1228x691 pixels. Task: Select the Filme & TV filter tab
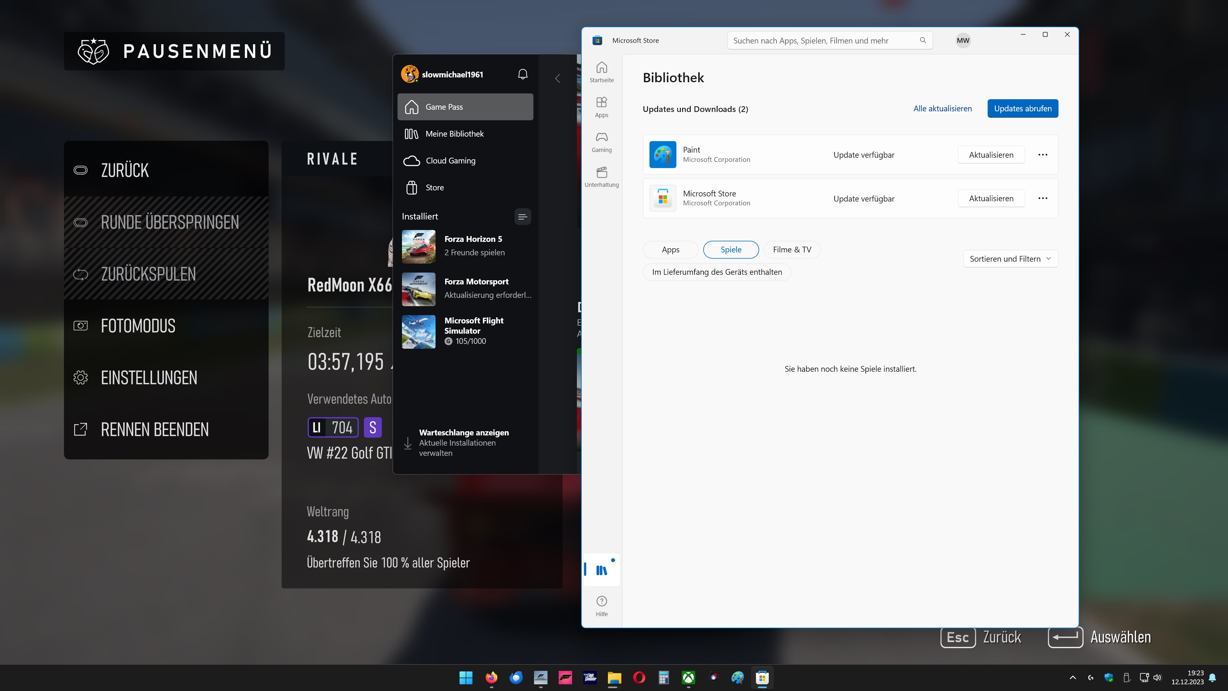[792, 250]
